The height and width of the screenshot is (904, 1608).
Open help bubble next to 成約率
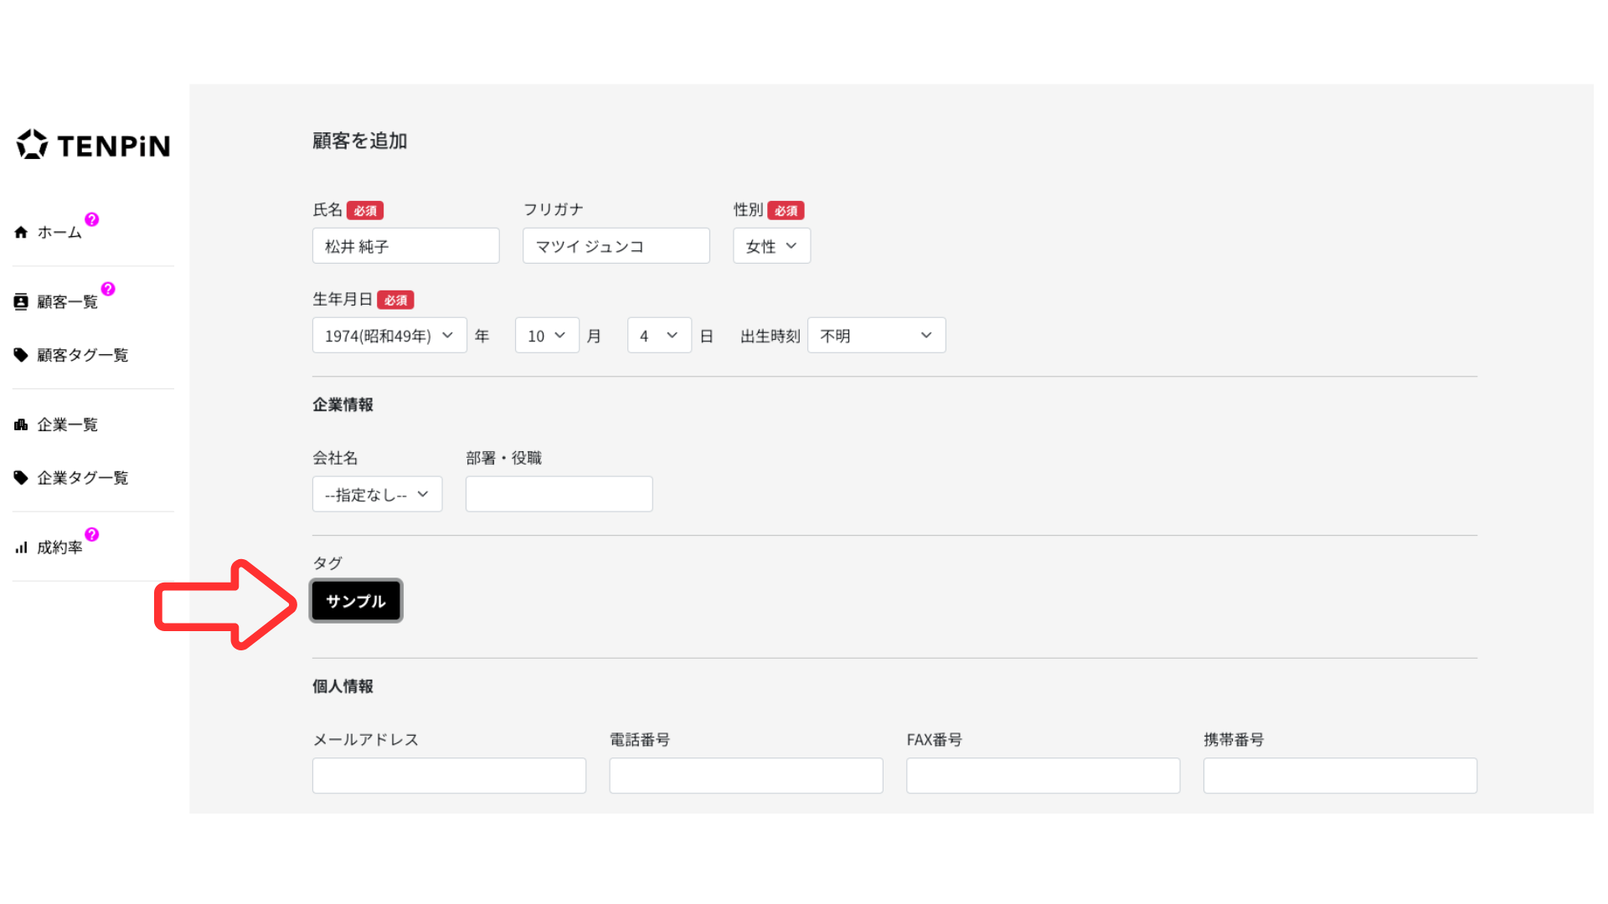point(92,534)
